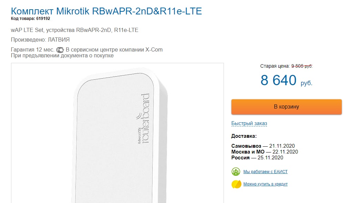Click the Комплект Mikrotik RBwAPR-2nD&R11e-LTE title
The height and width of the screenshot is (203, 350).
pos(106,11)
